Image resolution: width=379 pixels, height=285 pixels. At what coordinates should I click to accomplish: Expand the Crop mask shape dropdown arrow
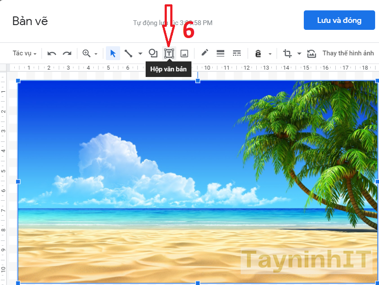pos(299,54)
